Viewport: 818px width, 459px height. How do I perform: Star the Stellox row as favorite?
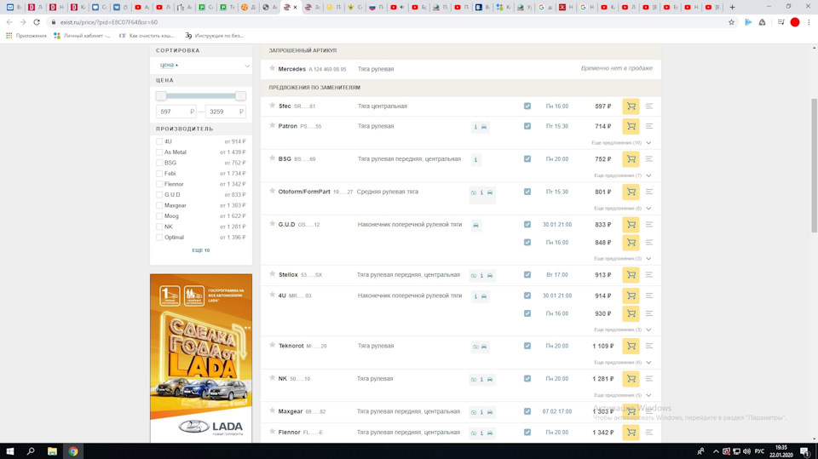coord(272,274)
